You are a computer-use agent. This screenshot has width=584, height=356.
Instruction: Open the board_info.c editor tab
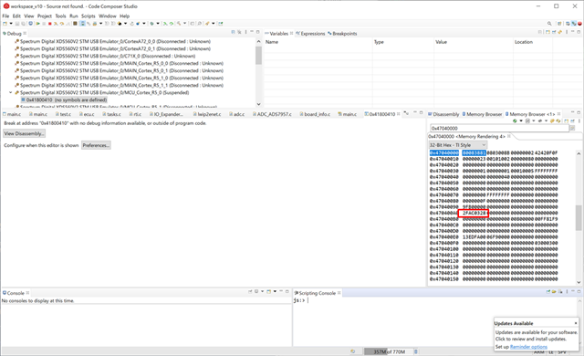315,114
